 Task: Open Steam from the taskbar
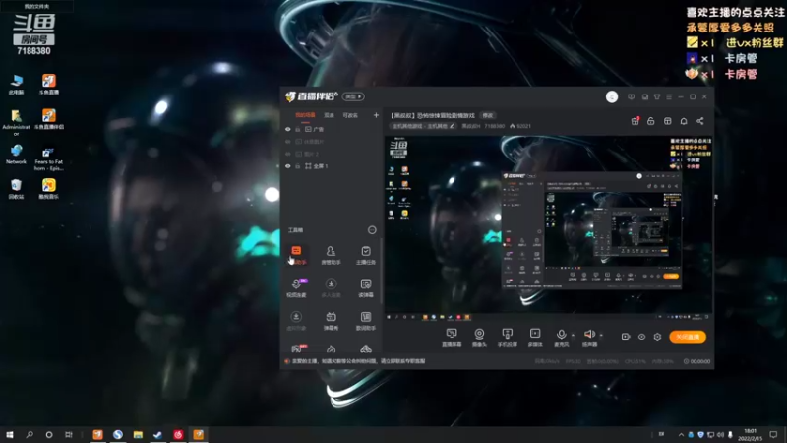(157, 434)
